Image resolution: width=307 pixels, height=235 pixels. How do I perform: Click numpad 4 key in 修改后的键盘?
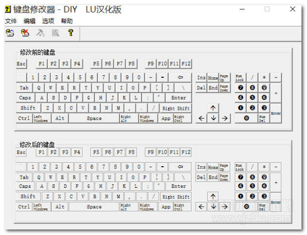(x=241, y=186)
